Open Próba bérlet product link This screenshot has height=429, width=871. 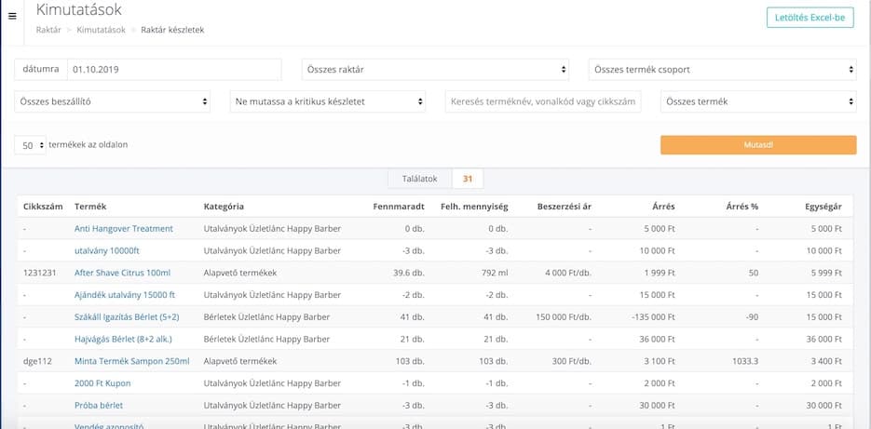pyautogui.click(x=99, y=406)
